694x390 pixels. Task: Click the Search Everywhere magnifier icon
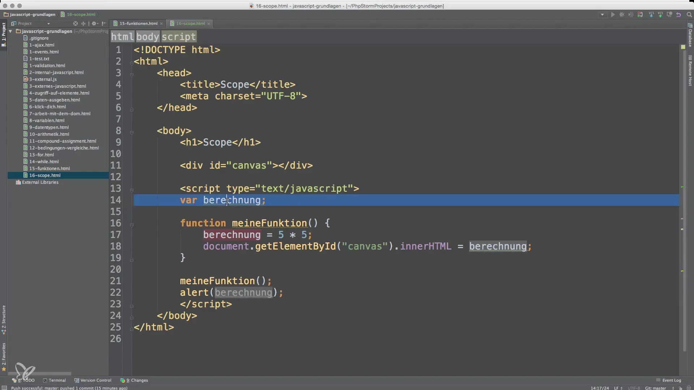point(689,15)
